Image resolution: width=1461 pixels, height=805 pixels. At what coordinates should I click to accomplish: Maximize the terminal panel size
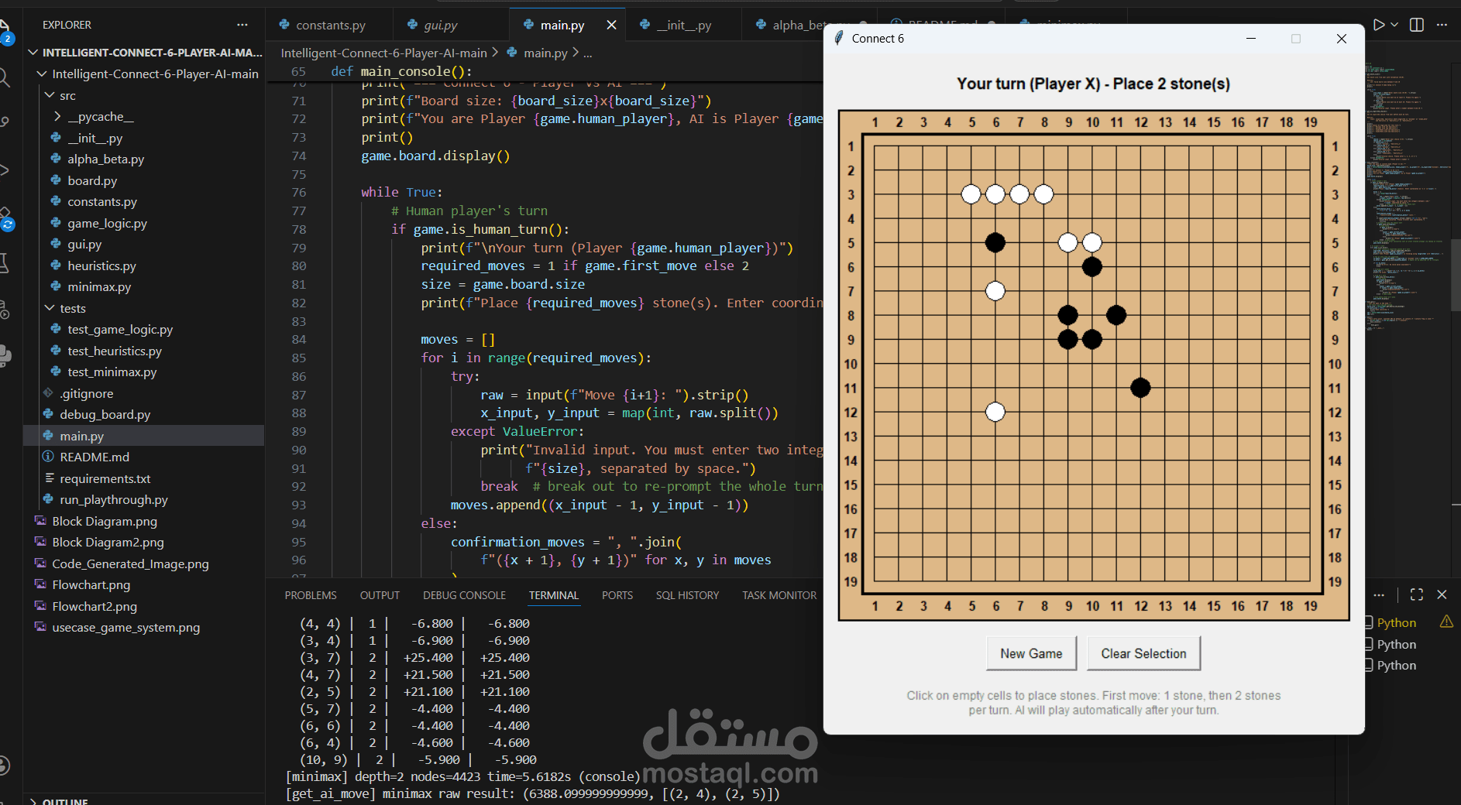[1417, 594]
